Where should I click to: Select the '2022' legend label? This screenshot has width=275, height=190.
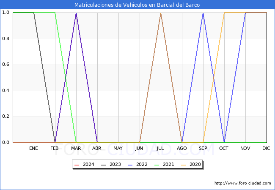142,165
